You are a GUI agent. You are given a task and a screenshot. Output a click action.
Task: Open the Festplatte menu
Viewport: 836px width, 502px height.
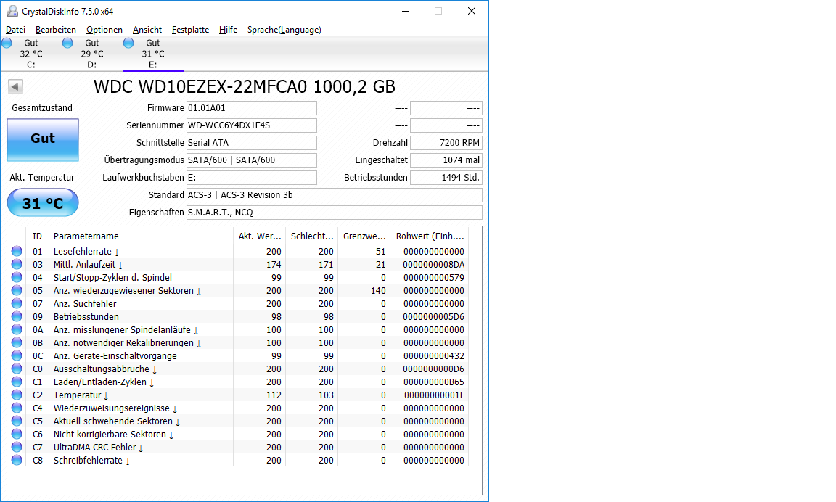pyautogui.click(x=190, y=30)
